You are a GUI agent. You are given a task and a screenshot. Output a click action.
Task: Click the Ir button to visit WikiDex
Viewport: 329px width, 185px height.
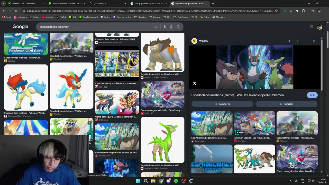(x=312, y=95)
